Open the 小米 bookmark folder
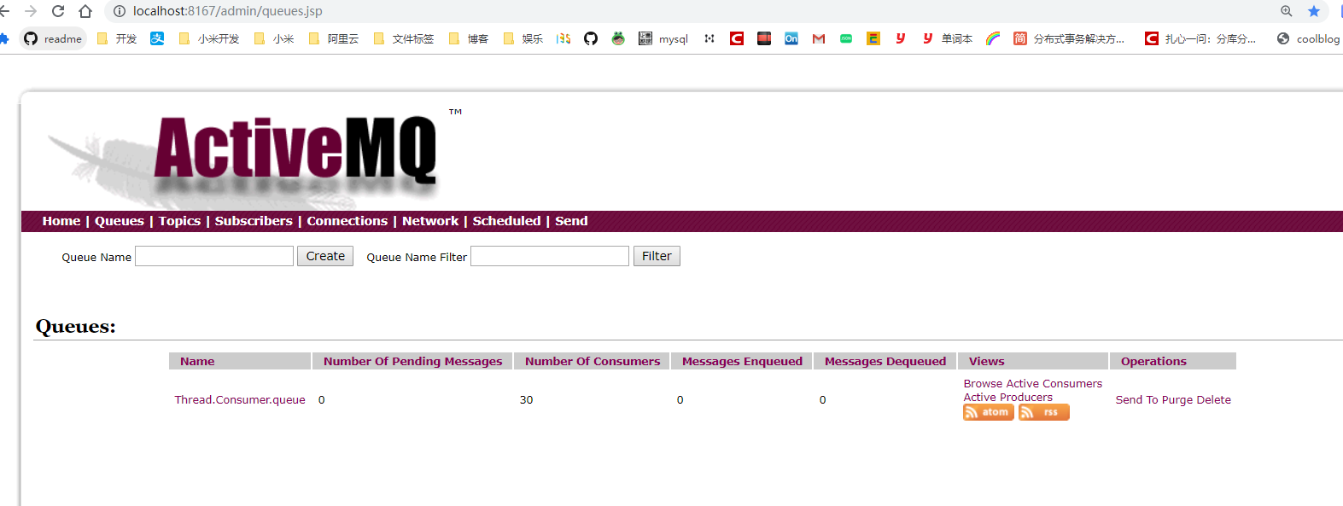Screen dimensions: 1343x506 [x=274, y=38]
